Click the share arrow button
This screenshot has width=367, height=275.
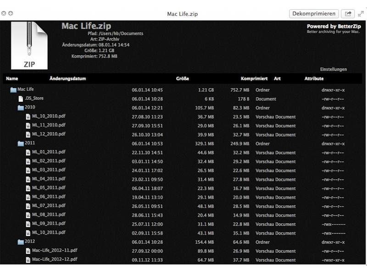tap(348, 14)
